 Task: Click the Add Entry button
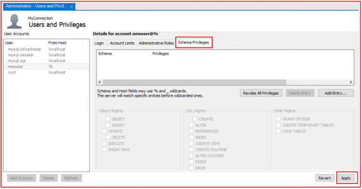coord(336,93)
